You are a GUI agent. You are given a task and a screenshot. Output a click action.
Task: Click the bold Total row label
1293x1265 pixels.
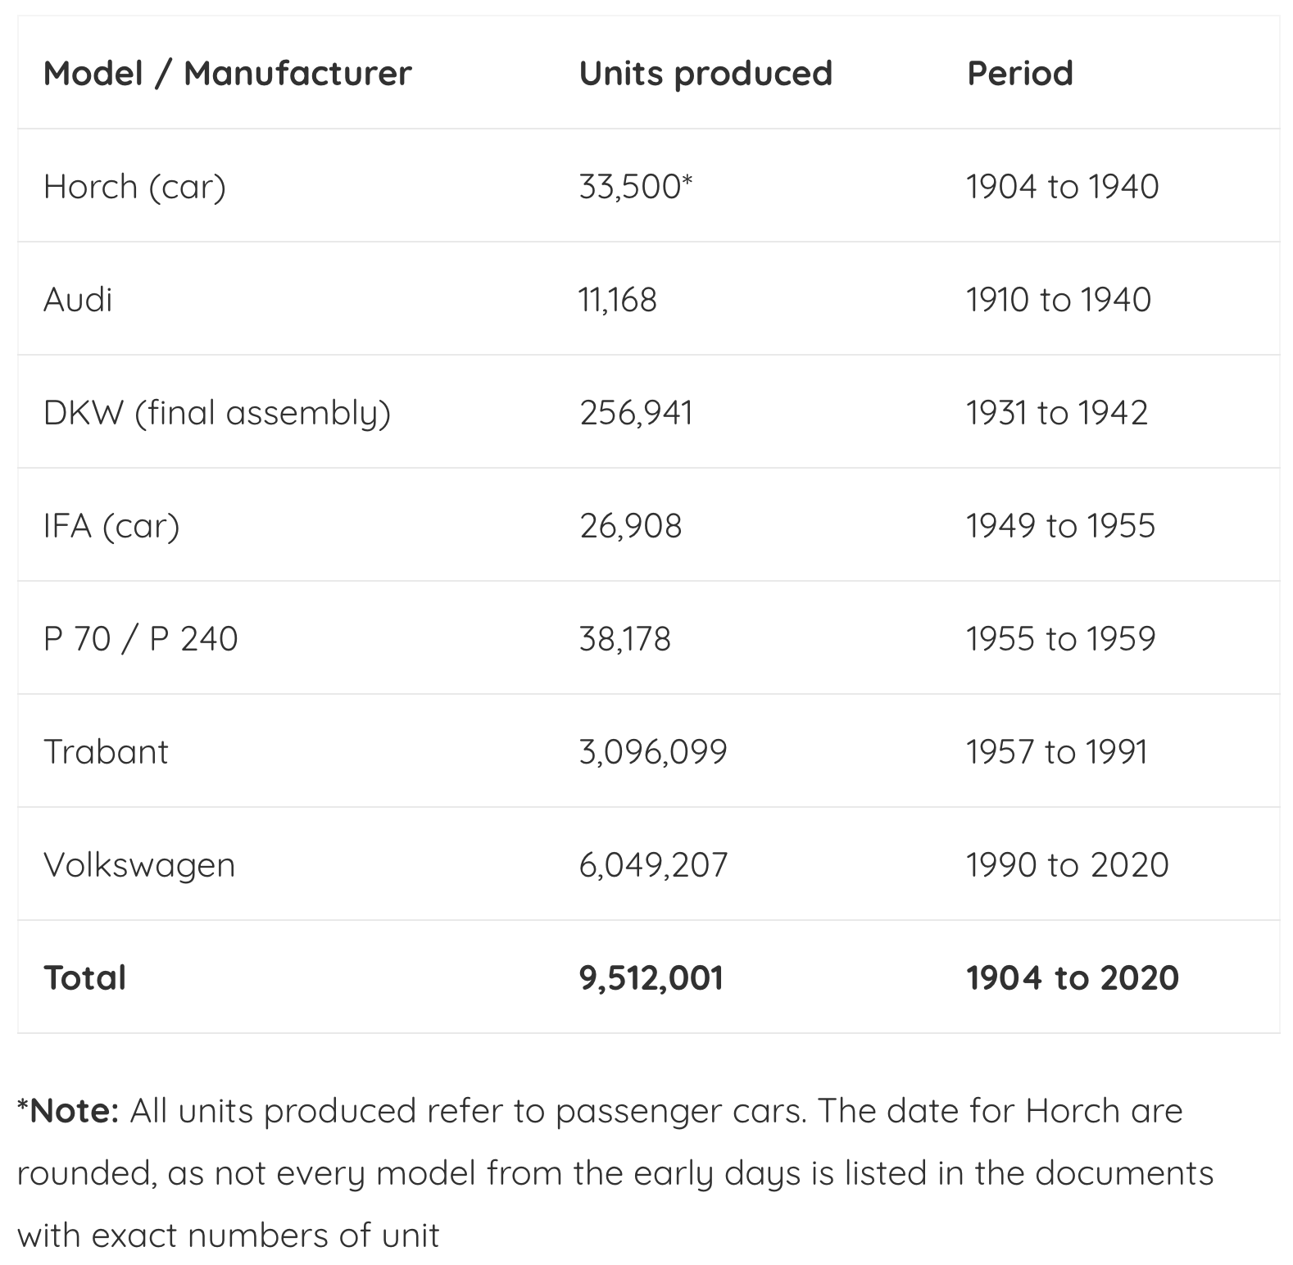tap(84, 978)
